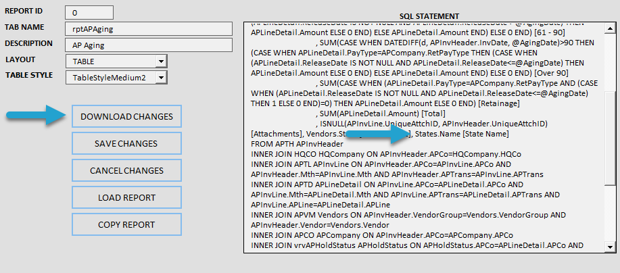This screenshot has height=273, width=620.
Task: Click the INNER JOIN vrvAPHoldStatus line
Action: point(417,246)
